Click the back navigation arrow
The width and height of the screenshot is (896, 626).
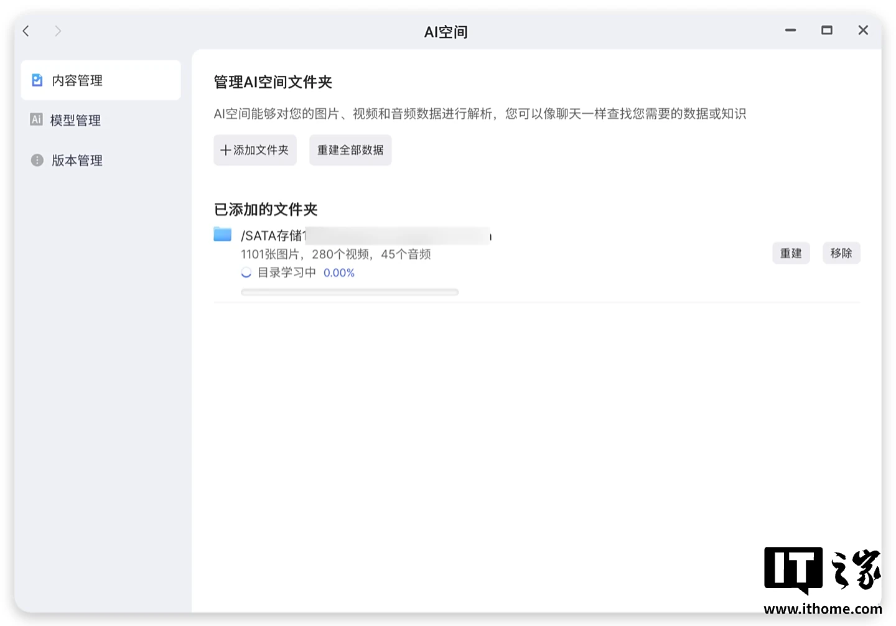click(26, 31)
